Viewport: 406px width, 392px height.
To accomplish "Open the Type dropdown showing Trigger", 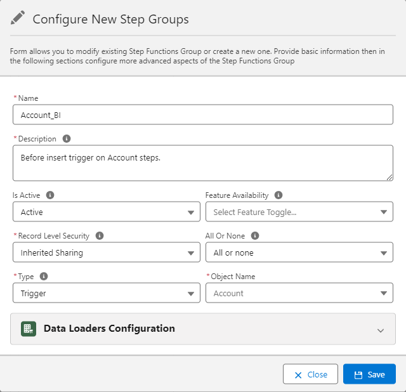I will tap(107, 293).
